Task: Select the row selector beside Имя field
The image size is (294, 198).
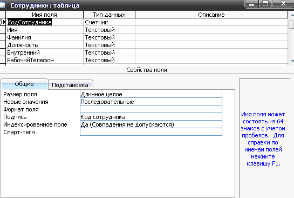Action: 3,30
